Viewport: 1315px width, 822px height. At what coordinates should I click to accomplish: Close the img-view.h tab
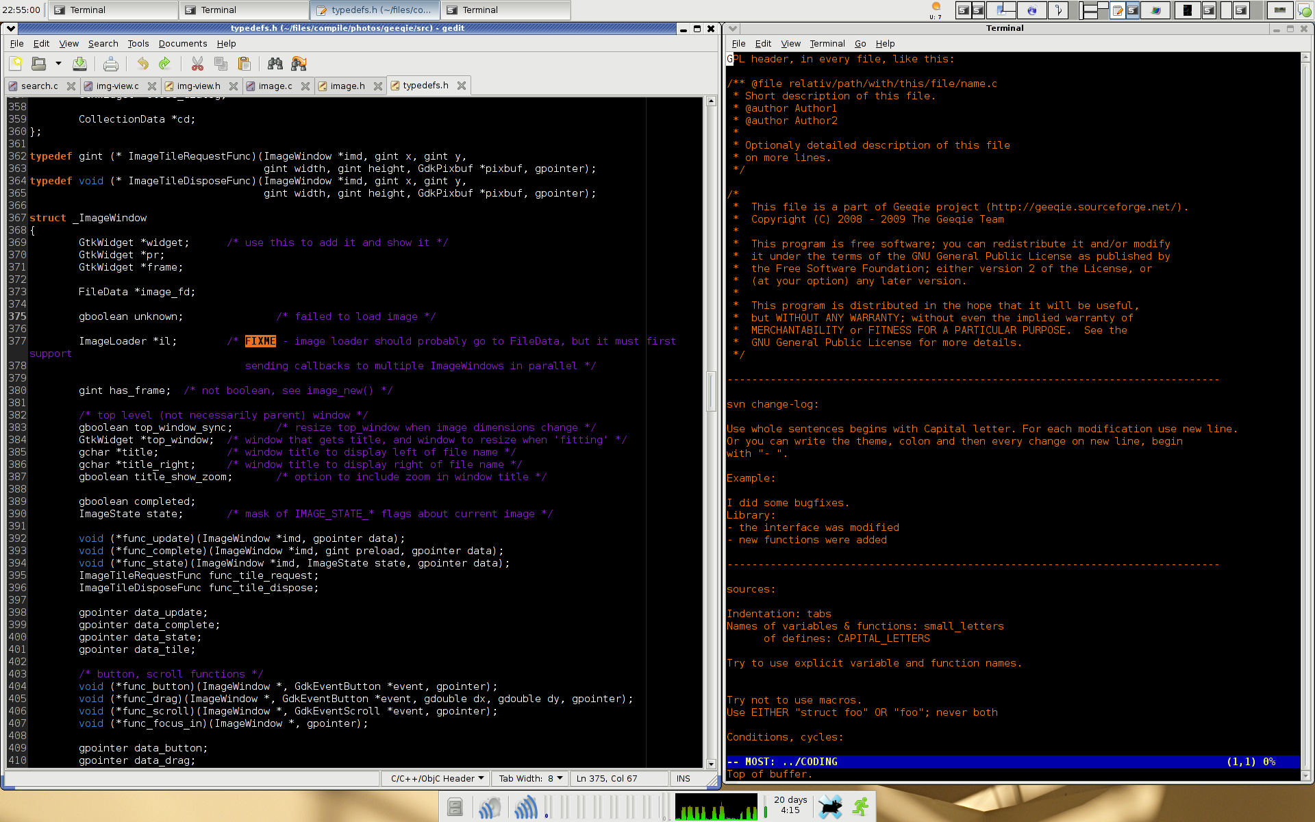tap(233, 86)
